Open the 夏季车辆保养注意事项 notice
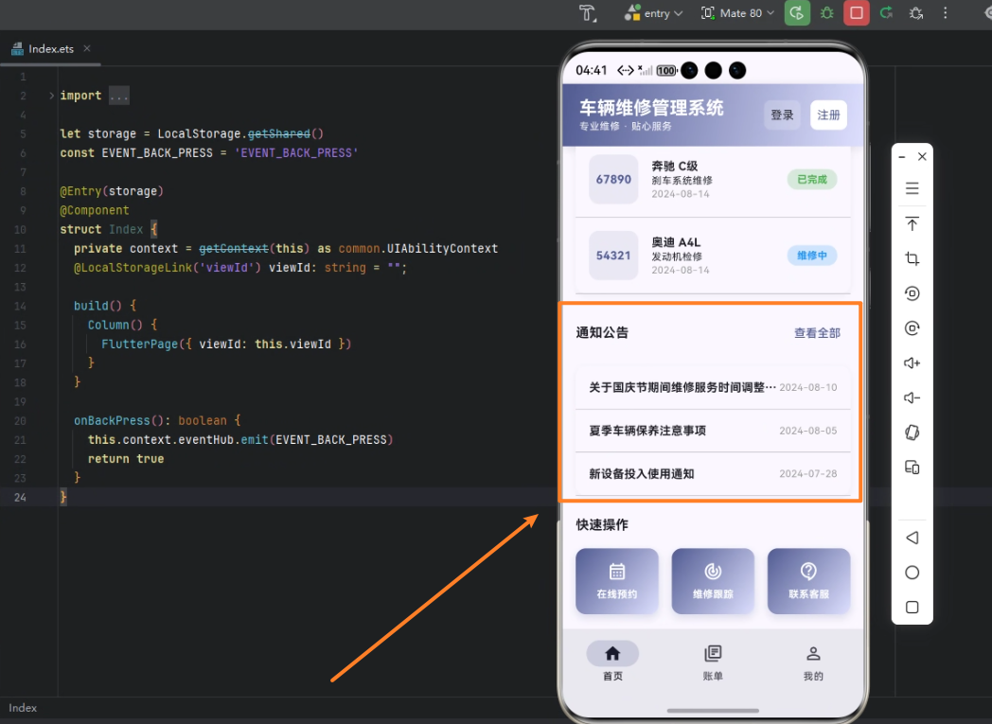Screen dimensions: 992x724 pos(713,431)
